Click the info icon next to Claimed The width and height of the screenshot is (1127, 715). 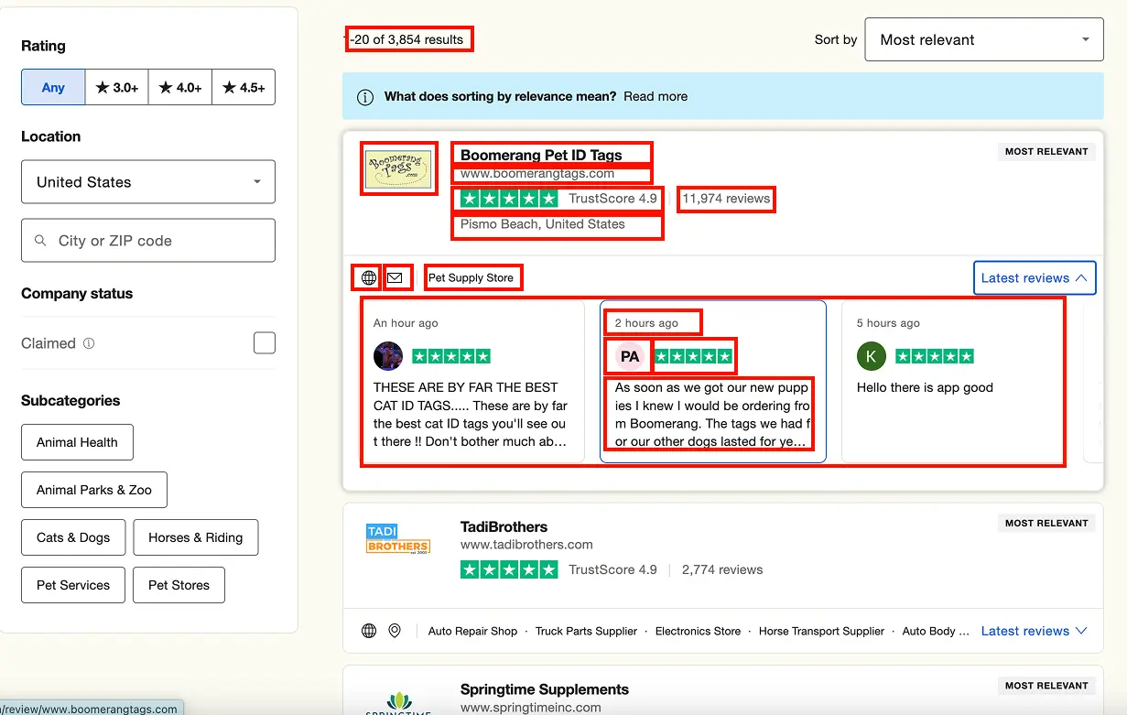(89, 344)
